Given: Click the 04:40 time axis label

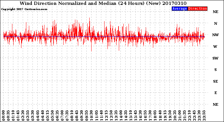Looking at the screenshot, I should (x=43, y=115).
